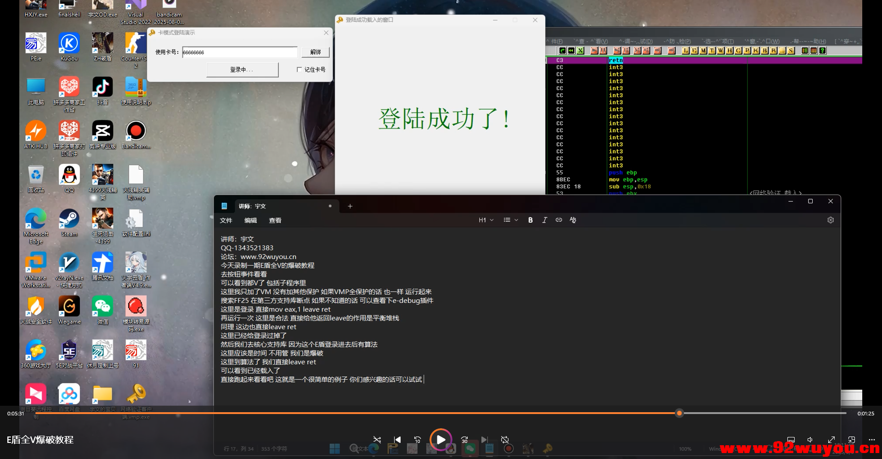Viewport: 882px width, 459px height.
Task: Insert a hyperlink using the link icon in Notepad
Action: (559, 220)
